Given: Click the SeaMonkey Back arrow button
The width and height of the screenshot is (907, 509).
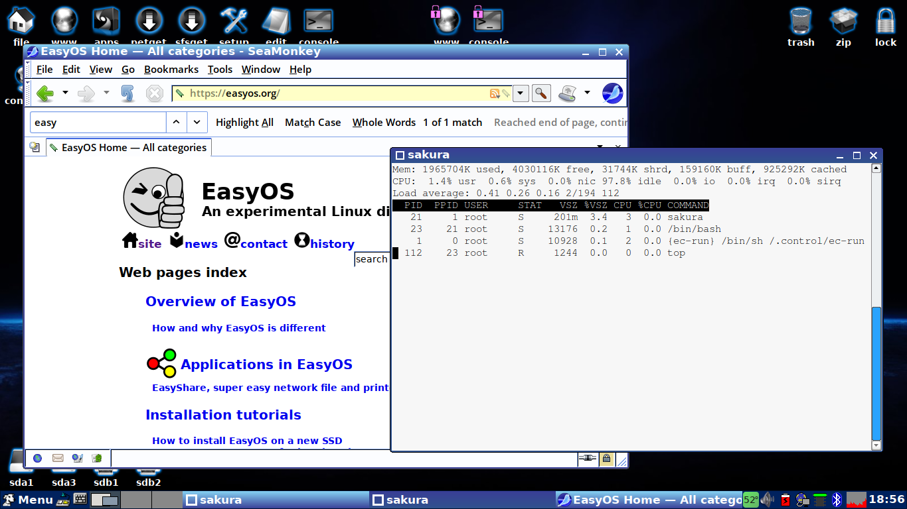Looking at the screenshot, I should point(45,93).
